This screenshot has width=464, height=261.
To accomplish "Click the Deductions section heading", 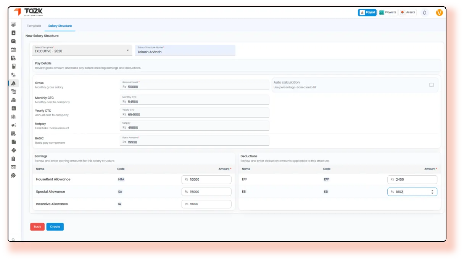I will click(249, 156).
